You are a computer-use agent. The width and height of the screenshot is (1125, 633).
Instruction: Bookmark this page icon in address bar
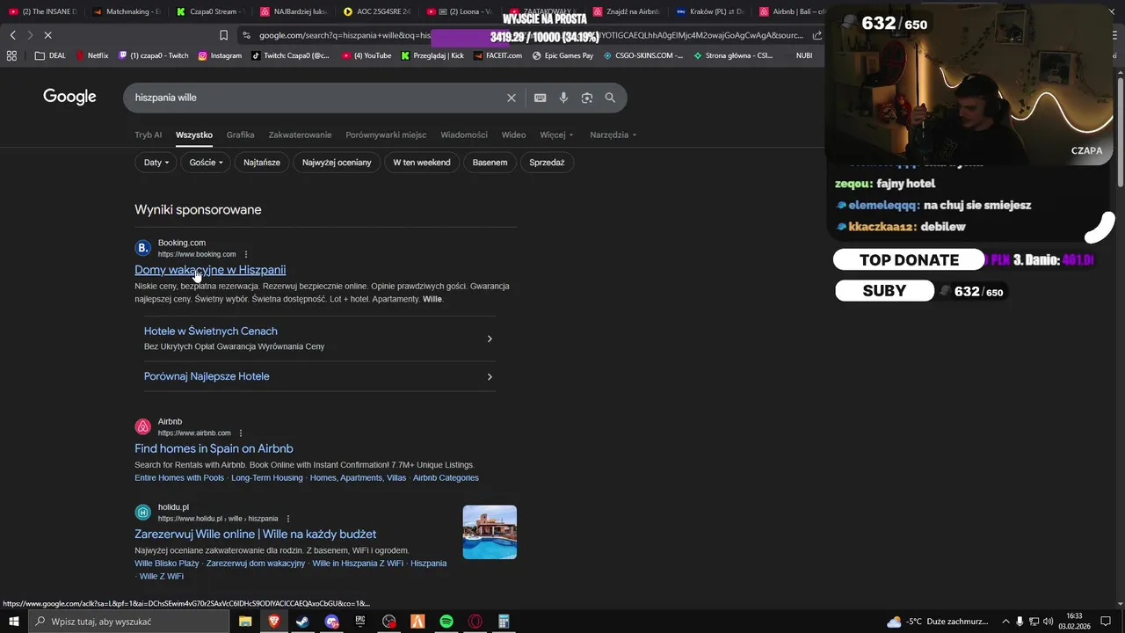(x=223, y=35)
